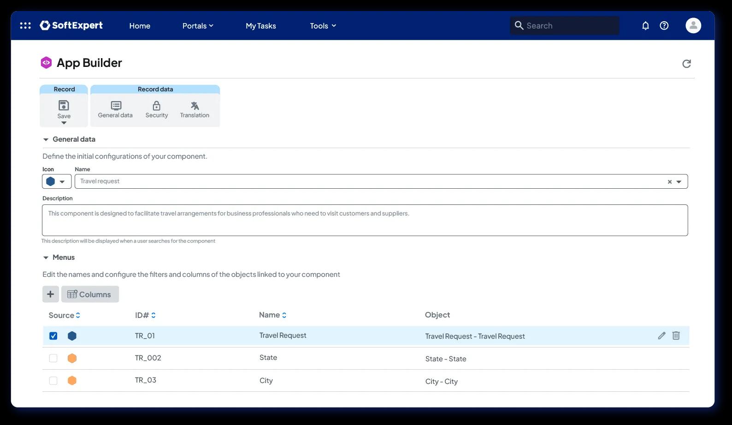This screenshot has height=425, width=732.
Task: Open the user profile avatar
Action: pyautogui.click(x=693, y=25)
